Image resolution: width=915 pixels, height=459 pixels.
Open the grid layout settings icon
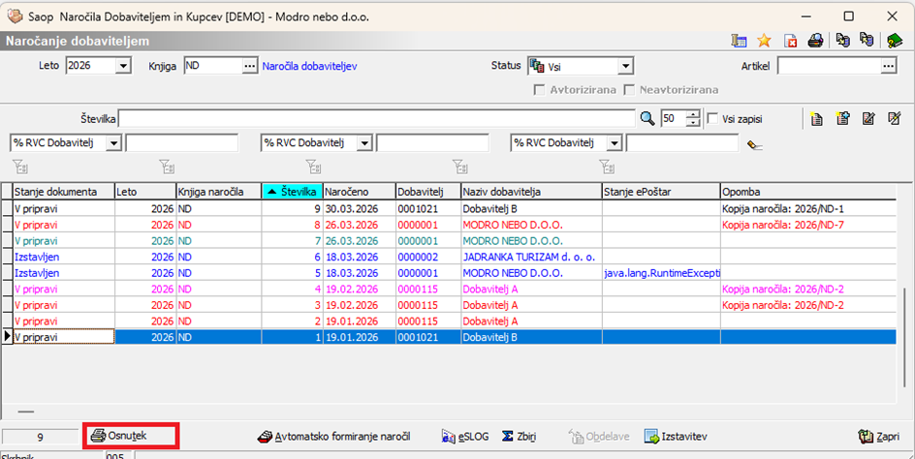point(739,41)
